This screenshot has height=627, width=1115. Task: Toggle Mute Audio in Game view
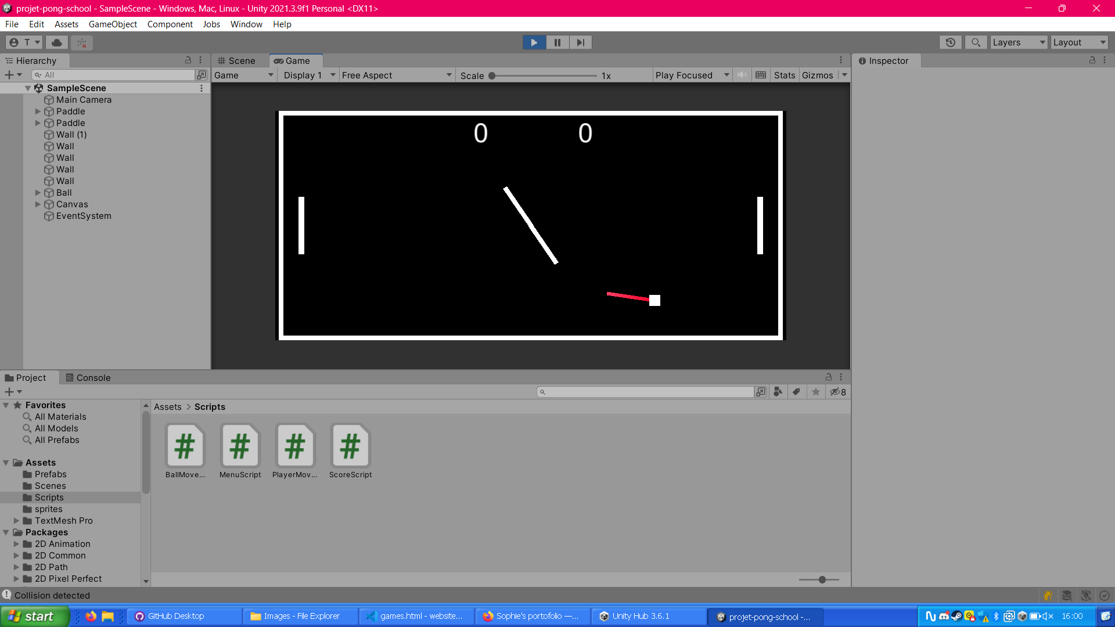coord(742,75)
